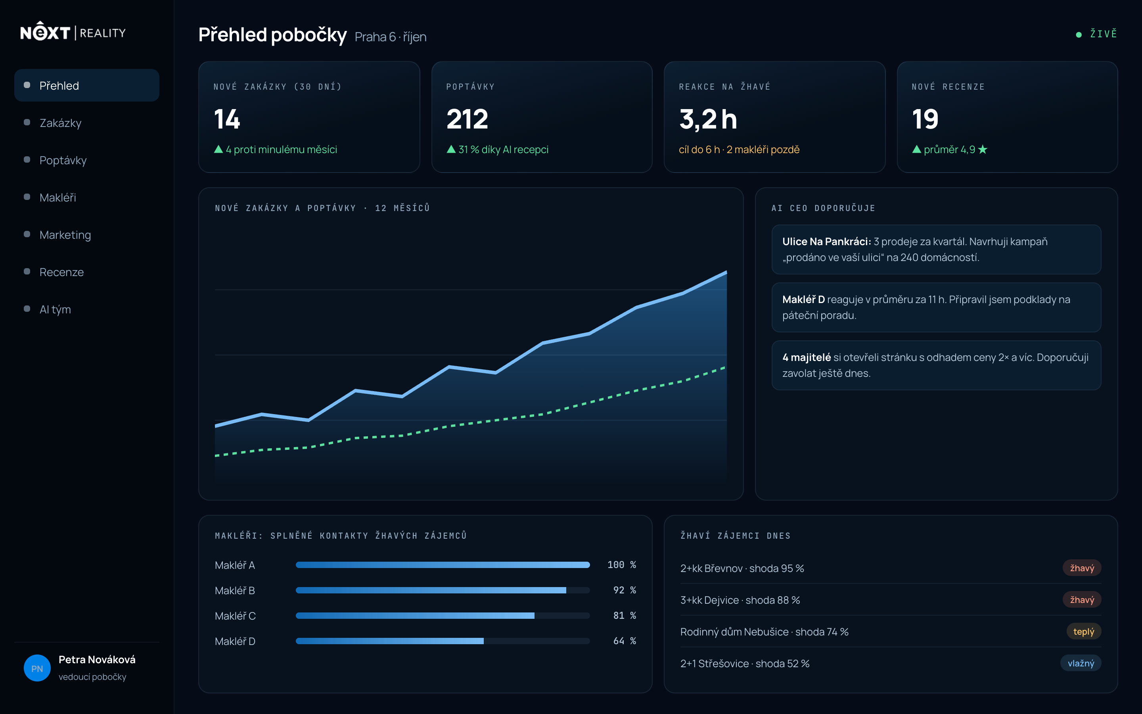This screenshot has height=714, width=1142.
Task: Click the Makléř B progress bar
Action: click(x=443, y=590)
